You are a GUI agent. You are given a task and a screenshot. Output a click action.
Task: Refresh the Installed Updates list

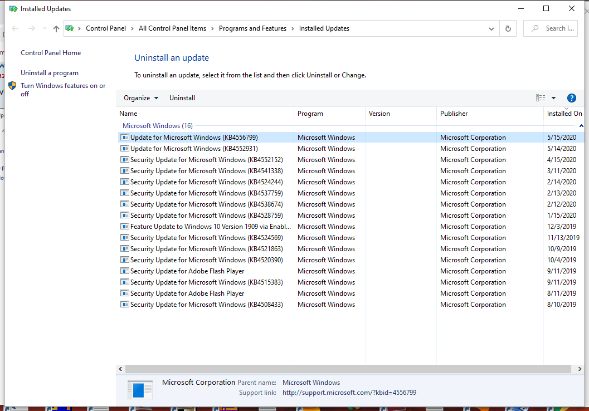(x=508, y=28)
